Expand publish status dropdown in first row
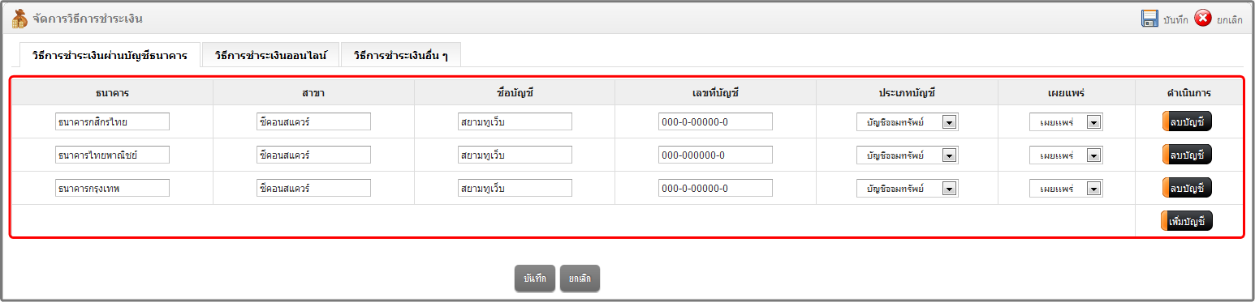 [x=1066, y=122]
